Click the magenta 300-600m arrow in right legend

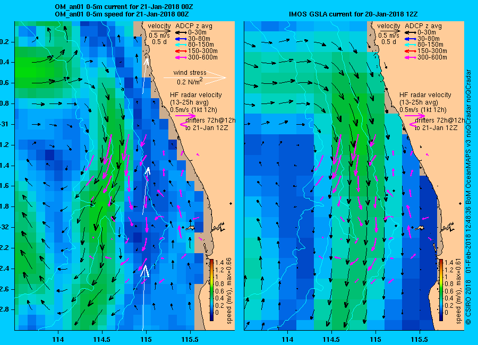[411, 57]
